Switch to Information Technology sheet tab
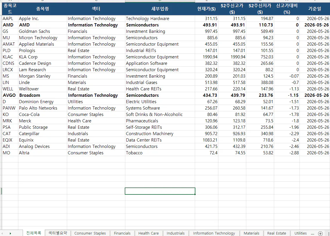The height and width of the screenshot is (236, 330). coord(214,233)
